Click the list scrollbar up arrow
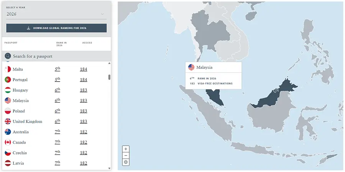The width and height of the screenshot is (345, 172). point(109,63)
